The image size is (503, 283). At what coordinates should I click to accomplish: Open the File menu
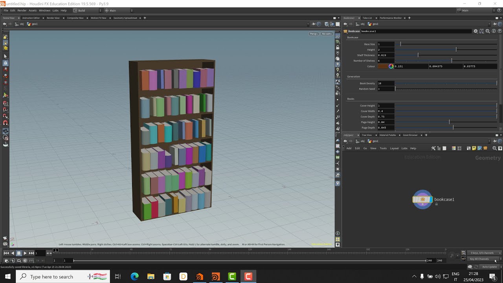coord(6,11)
